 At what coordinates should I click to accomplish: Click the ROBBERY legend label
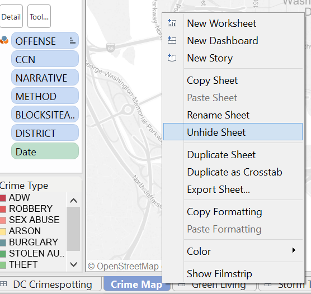tap(31, 208)
